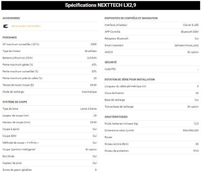
Task: Click the 'Récepteur Bluetooth' label
Action: [x=116, y=38]
